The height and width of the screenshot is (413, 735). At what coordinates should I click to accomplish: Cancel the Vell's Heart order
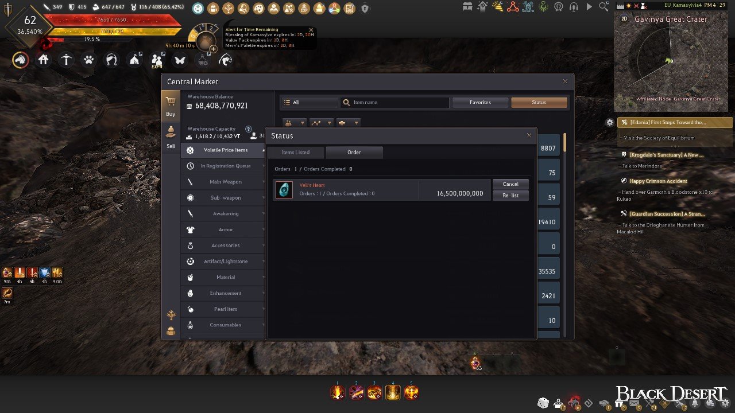point(510,184)
